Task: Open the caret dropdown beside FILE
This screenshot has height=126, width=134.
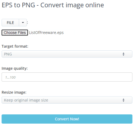Action: click(23, 23)
